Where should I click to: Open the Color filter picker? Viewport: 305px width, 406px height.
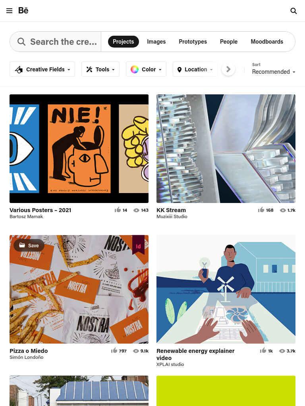146,69
